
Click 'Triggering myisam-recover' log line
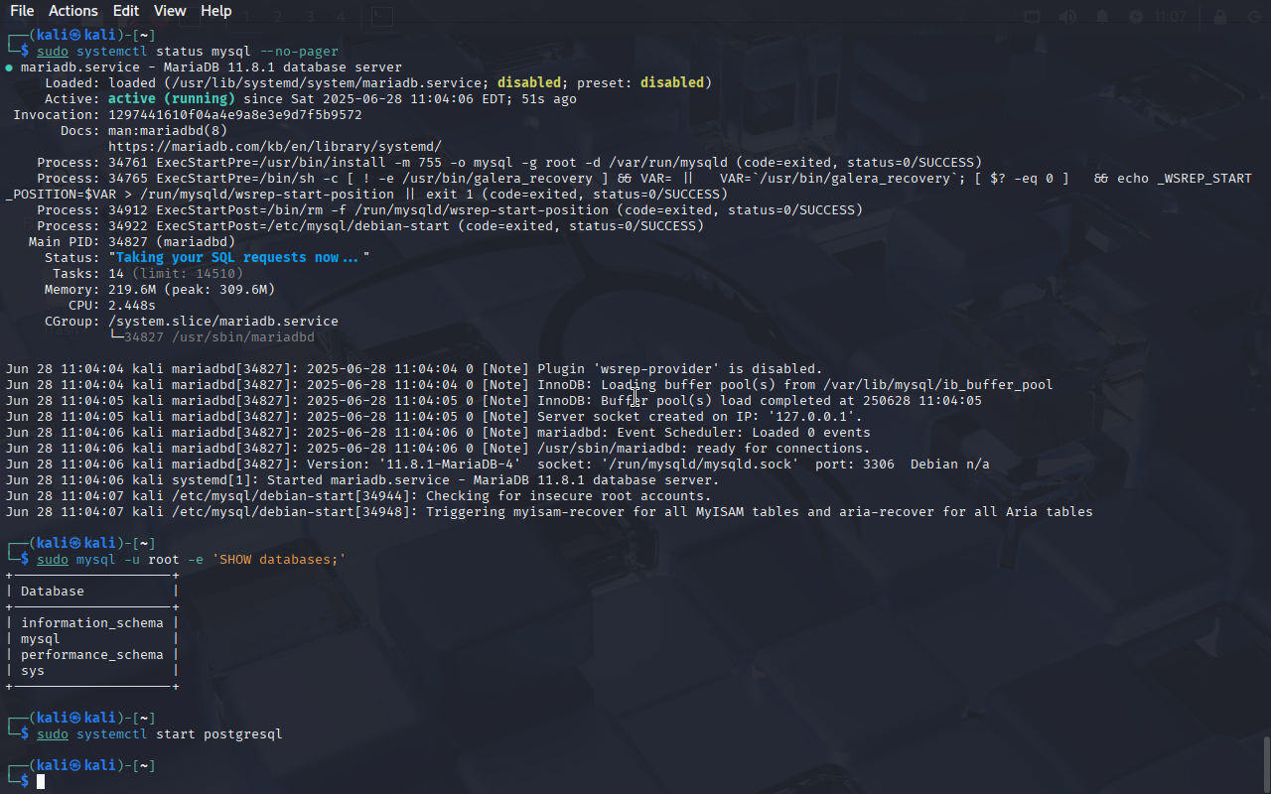point(549,512)
